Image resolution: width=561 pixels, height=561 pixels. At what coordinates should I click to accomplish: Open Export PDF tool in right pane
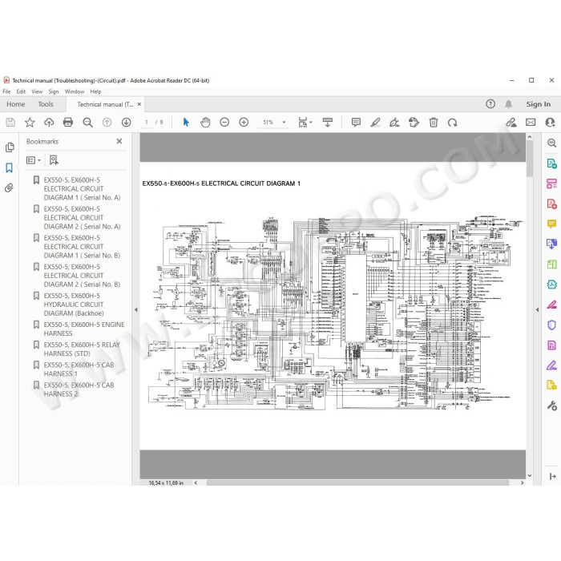[551, 163]
